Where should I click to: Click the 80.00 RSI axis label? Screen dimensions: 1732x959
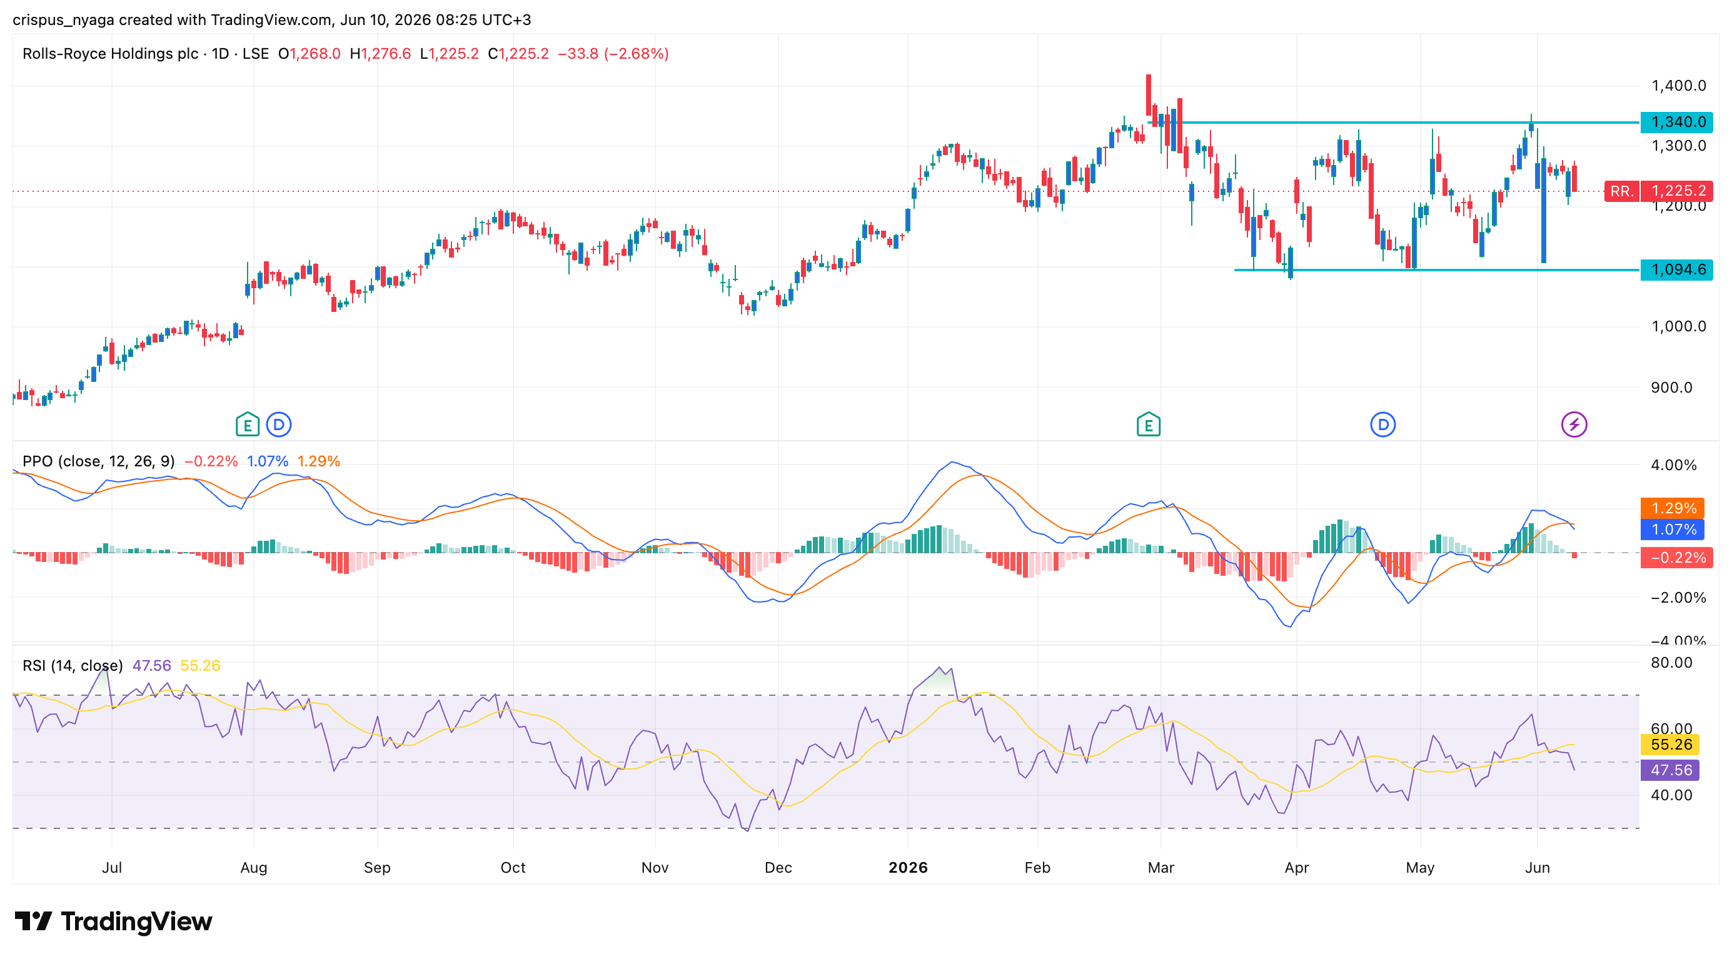click(1671, 663)
